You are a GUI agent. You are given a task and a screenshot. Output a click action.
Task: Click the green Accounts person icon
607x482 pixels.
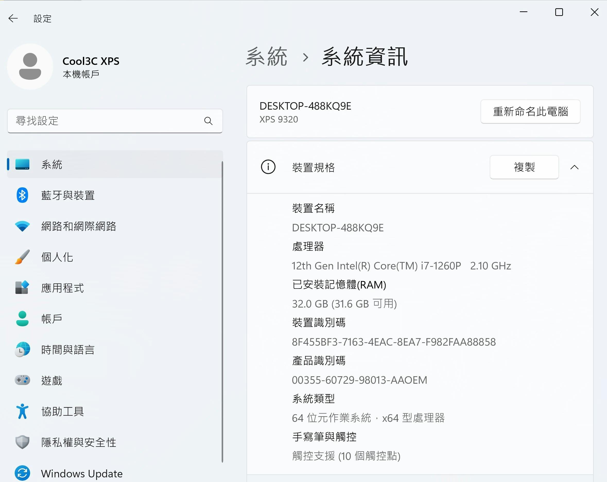tap(22, 319)
